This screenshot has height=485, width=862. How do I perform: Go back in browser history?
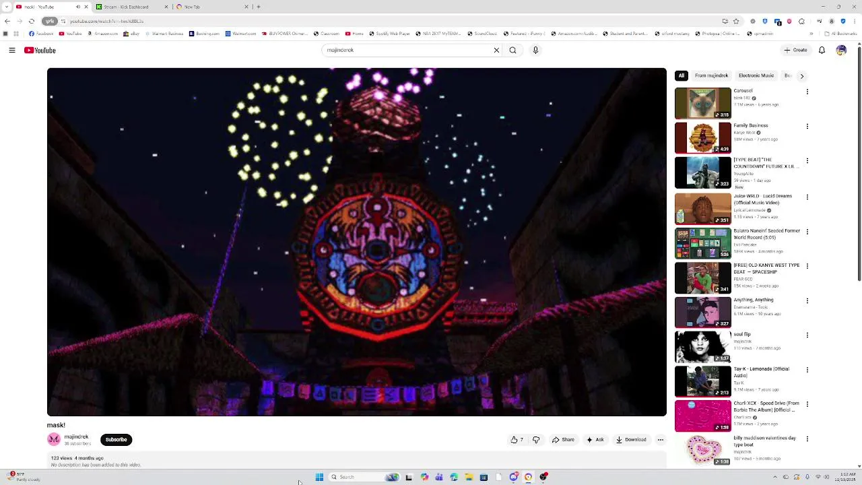pyautogui.click(x=7, y=21)
